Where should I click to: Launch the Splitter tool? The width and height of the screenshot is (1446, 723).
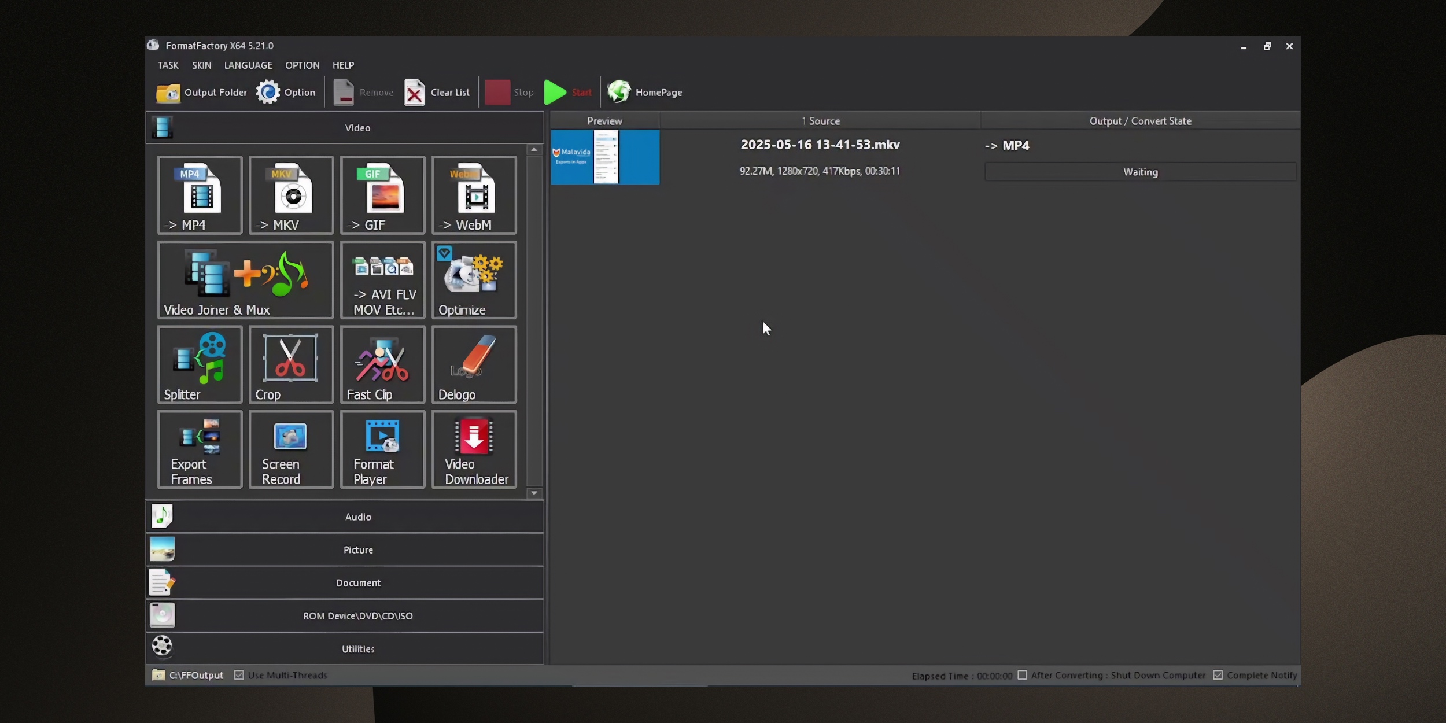tap(200, 365)
